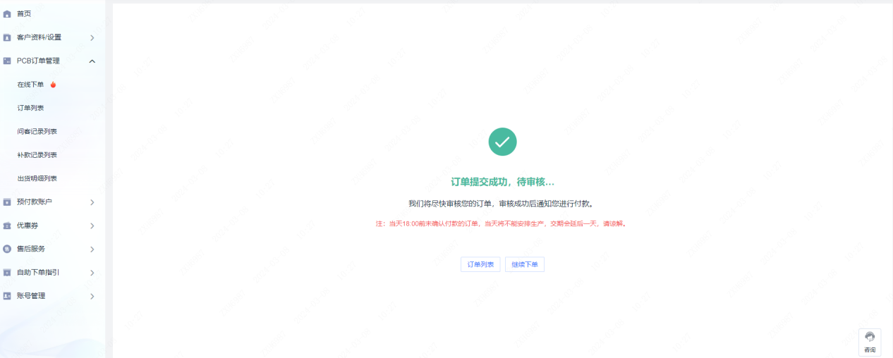893x358 pixels.
Task: Expand the 自助下单指引 chevron
Action: click(92, 273)
